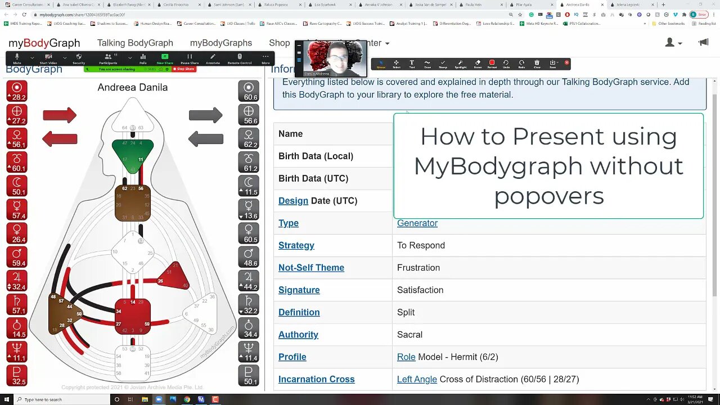
Task: Click the Generator link
Action: (x=417, y=223)
